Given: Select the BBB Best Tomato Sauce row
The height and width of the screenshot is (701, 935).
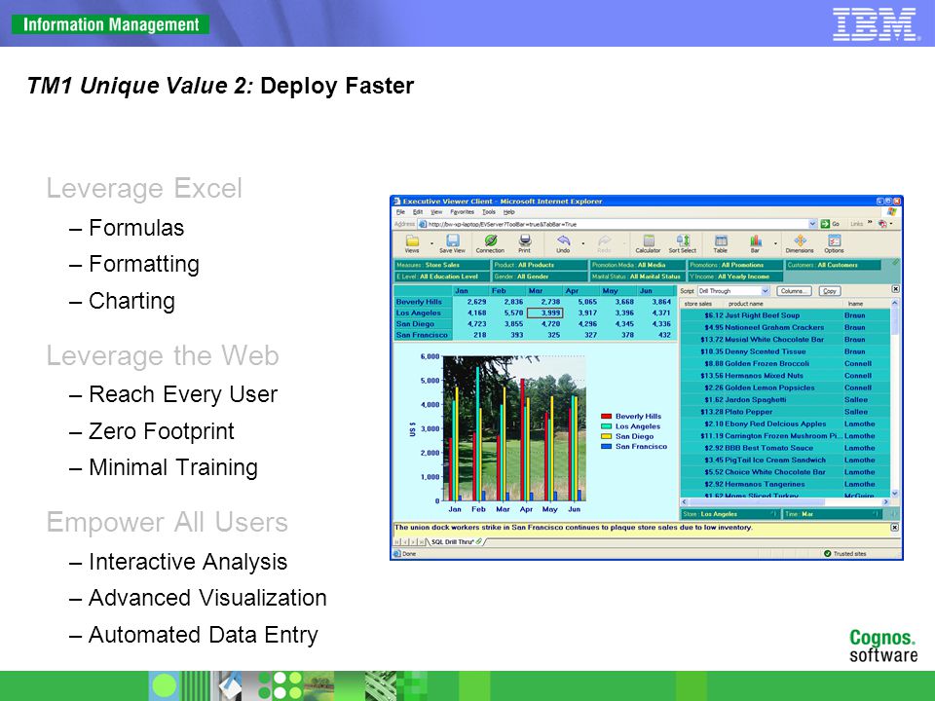Looking at the screenshot, I should pyautogui.click(x=785, y=448).
